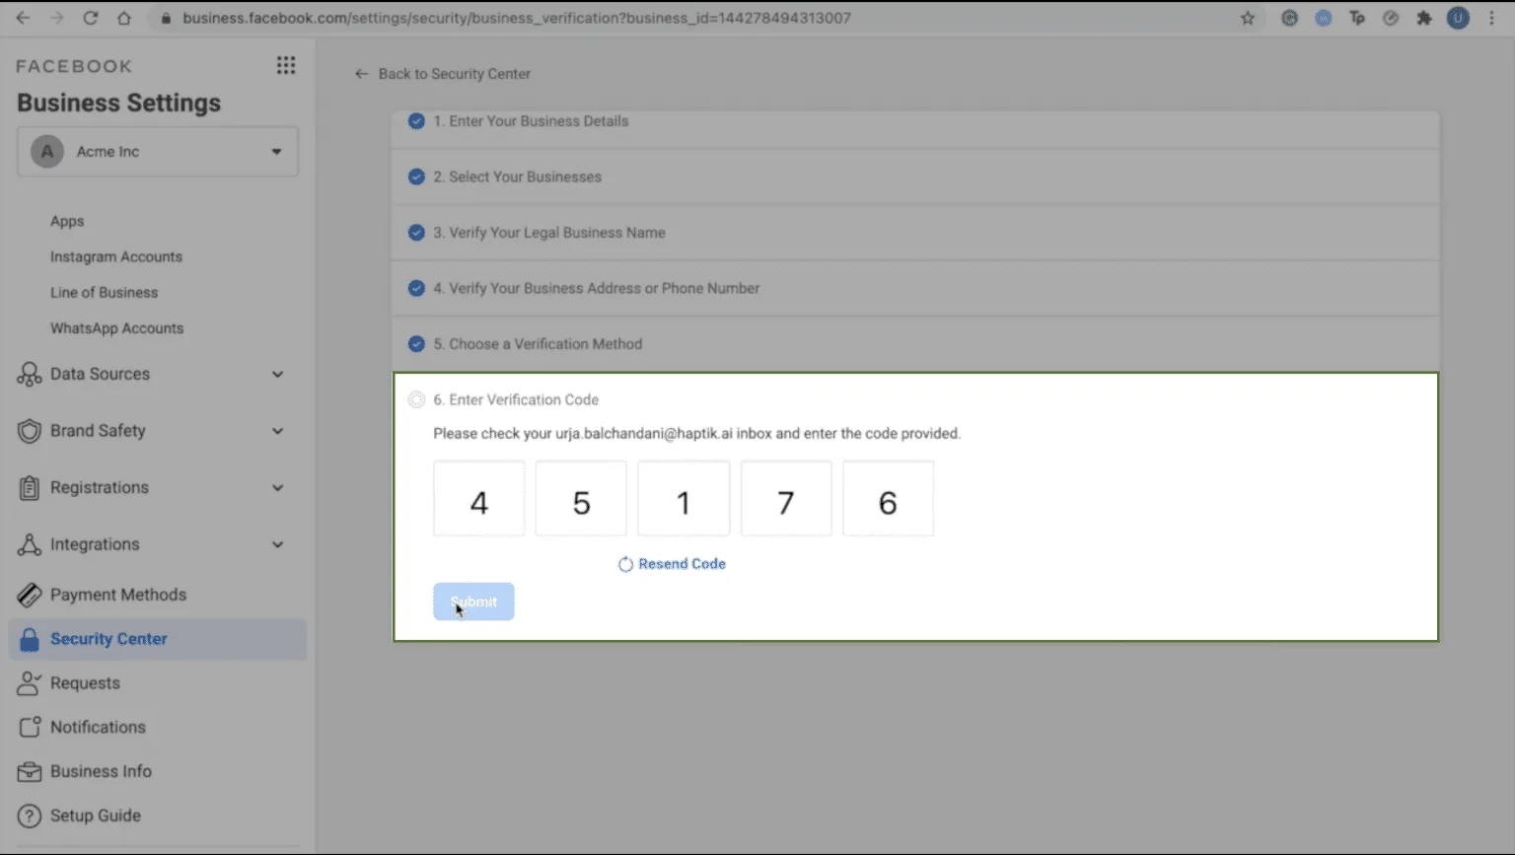The image size is (1515, 855).
Task: Click the Submit button
Action: click(473, 601)
